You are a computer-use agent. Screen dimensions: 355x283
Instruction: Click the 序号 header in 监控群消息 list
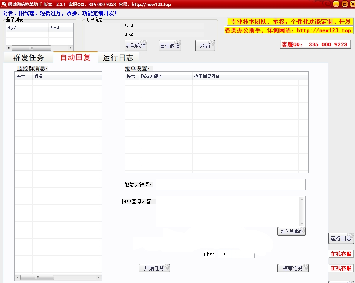[24, 76]
